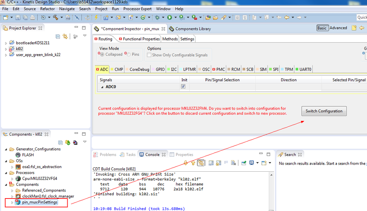Click the Pin/Signal Selection column header
Viewport: 367px width, 211px height.
[x=222, y=80]
